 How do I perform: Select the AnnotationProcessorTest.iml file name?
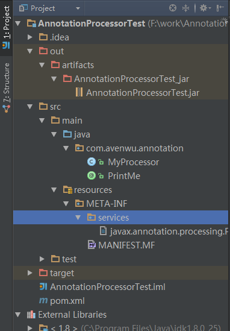(108, 287)
